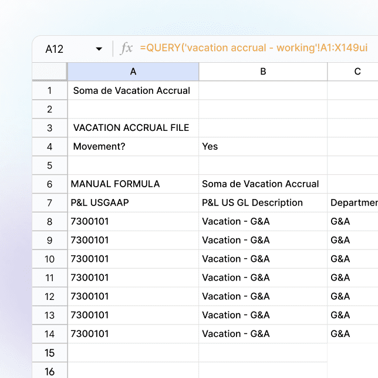The height and width of the screenshot is (378, 378).
Task: Click 'G&A' department cell in row 11
Action: pos(353,278)
